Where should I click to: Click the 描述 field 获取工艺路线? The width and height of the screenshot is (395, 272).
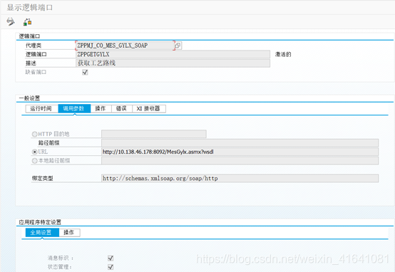tap(173, 63)
